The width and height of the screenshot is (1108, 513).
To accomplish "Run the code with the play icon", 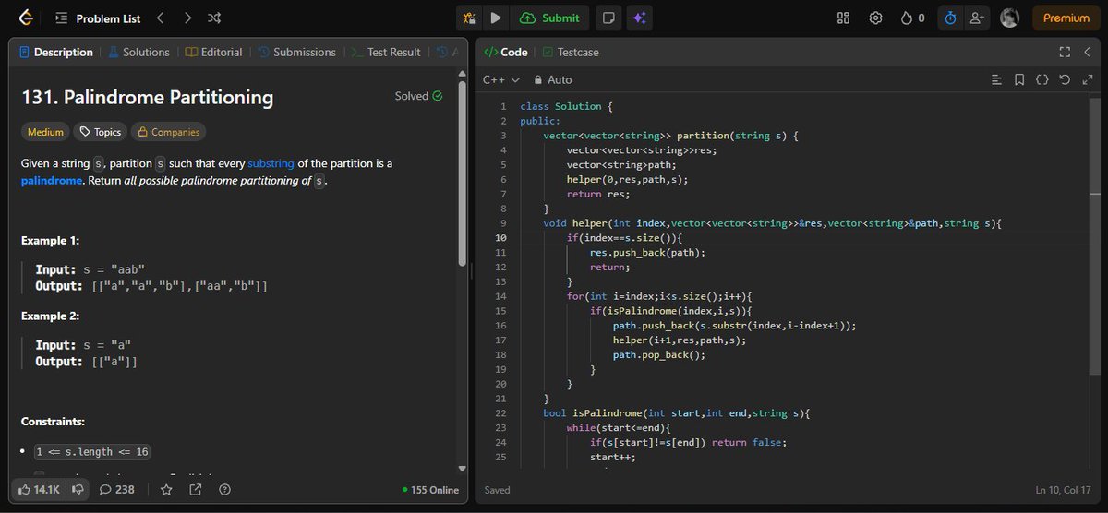I will tap(496, 18).
